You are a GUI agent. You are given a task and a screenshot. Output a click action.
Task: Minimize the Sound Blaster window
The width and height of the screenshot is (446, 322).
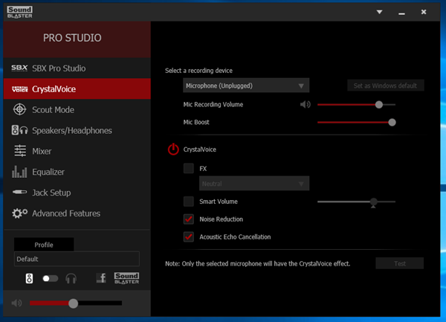(x=401, y=13)
